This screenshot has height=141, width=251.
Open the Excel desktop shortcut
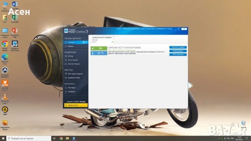click(x=15, y=18)
